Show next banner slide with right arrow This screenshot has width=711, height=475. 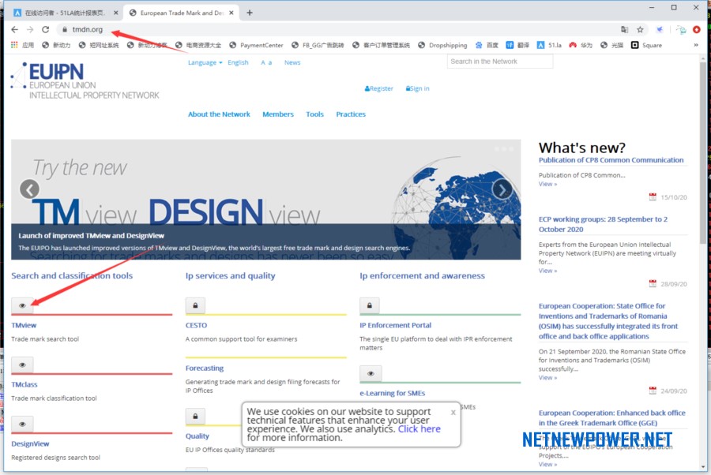point(502,189)
